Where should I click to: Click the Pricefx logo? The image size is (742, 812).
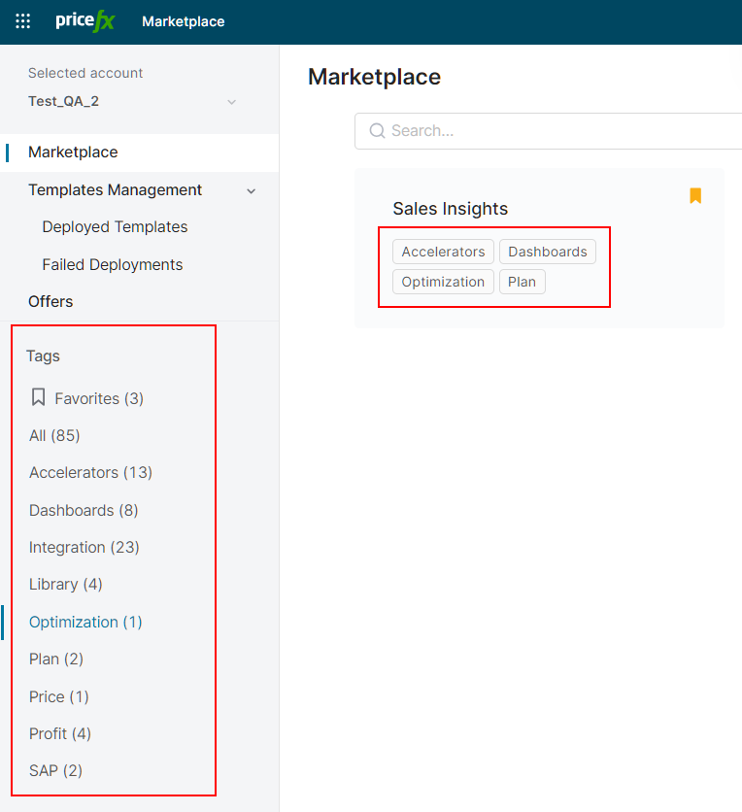(85, 21)
